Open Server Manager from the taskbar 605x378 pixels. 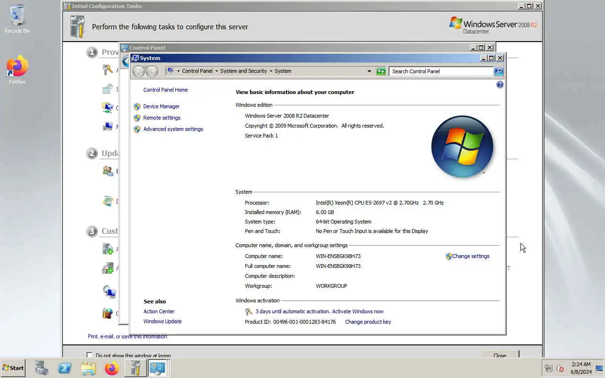(42, 368)
